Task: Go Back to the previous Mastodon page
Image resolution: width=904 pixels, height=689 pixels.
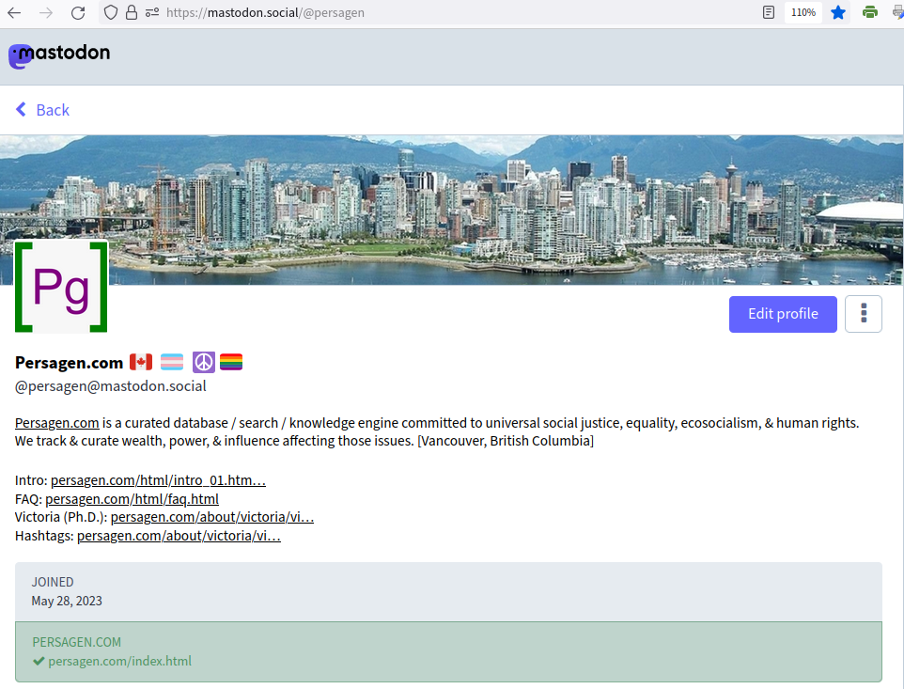Action: pos(42,110)
